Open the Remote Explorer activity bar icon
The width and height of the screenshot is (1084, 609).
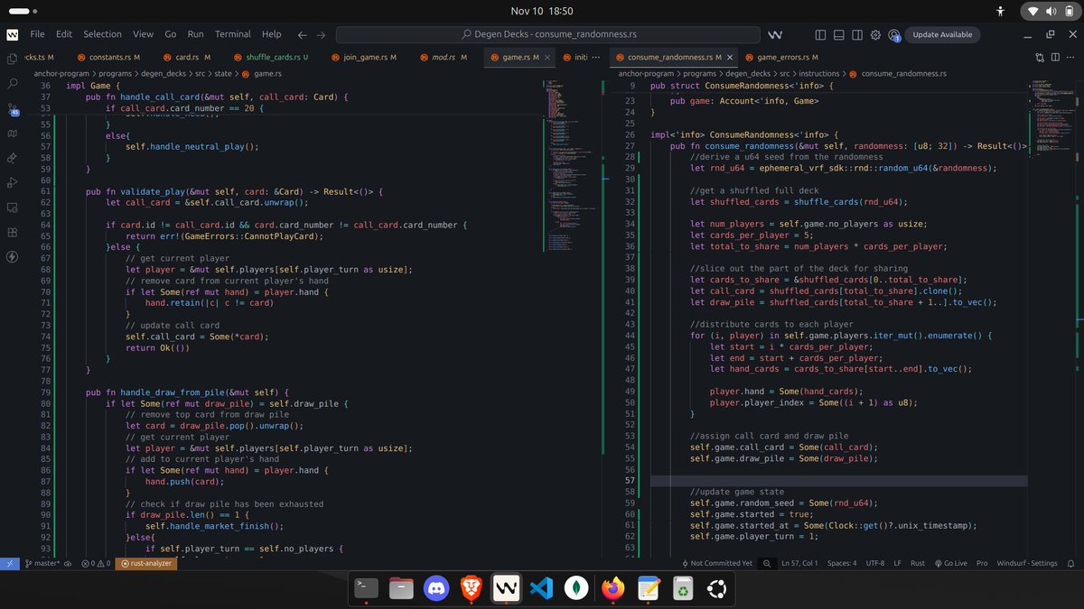click(x=13, y=208)
